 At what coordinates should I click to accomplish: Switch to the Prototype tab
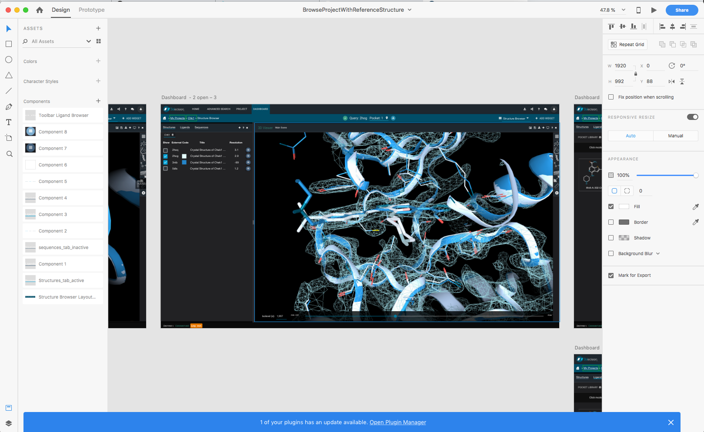coord(91,10)
